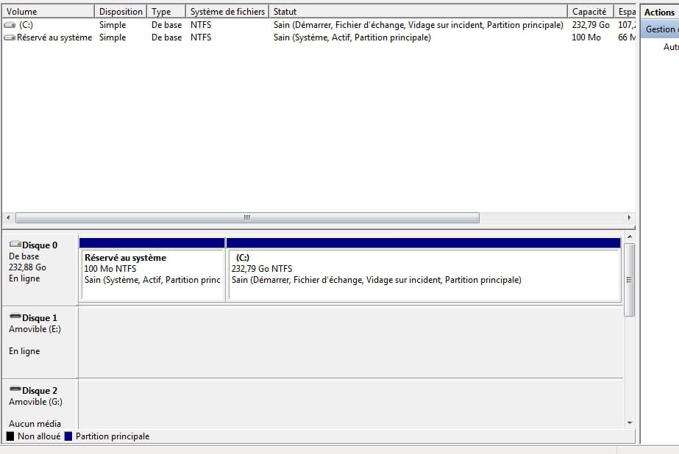This screenshot has width=679, height=454.
Task: Open the Autres actions entry in Actions pane
Action: click(670, 47)
